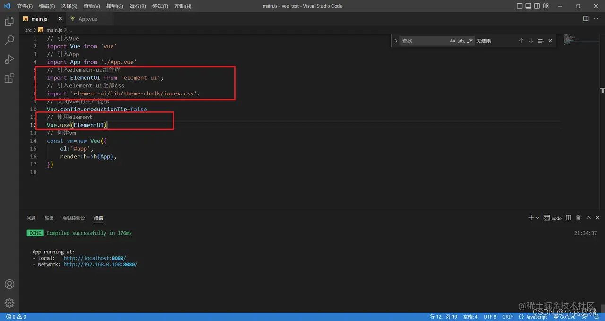
Task: Open the 帮助(H) menu
Action: point(183,6)
